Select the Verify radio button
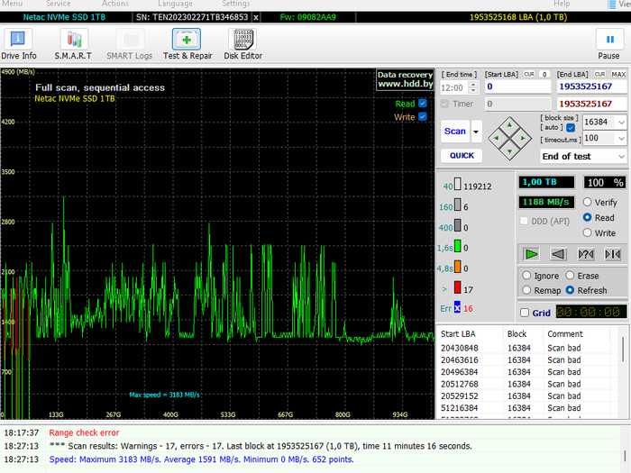This screenshot has height=473, width=631. point(587,202)
